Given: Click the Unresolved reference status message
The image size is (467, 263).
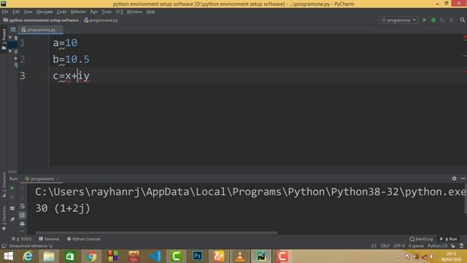Looking at the screenshot, I should (x=31, y=246).
